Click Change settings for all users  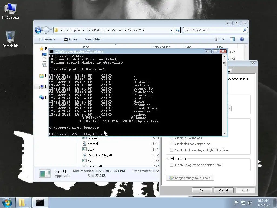[x=190, y=178]
